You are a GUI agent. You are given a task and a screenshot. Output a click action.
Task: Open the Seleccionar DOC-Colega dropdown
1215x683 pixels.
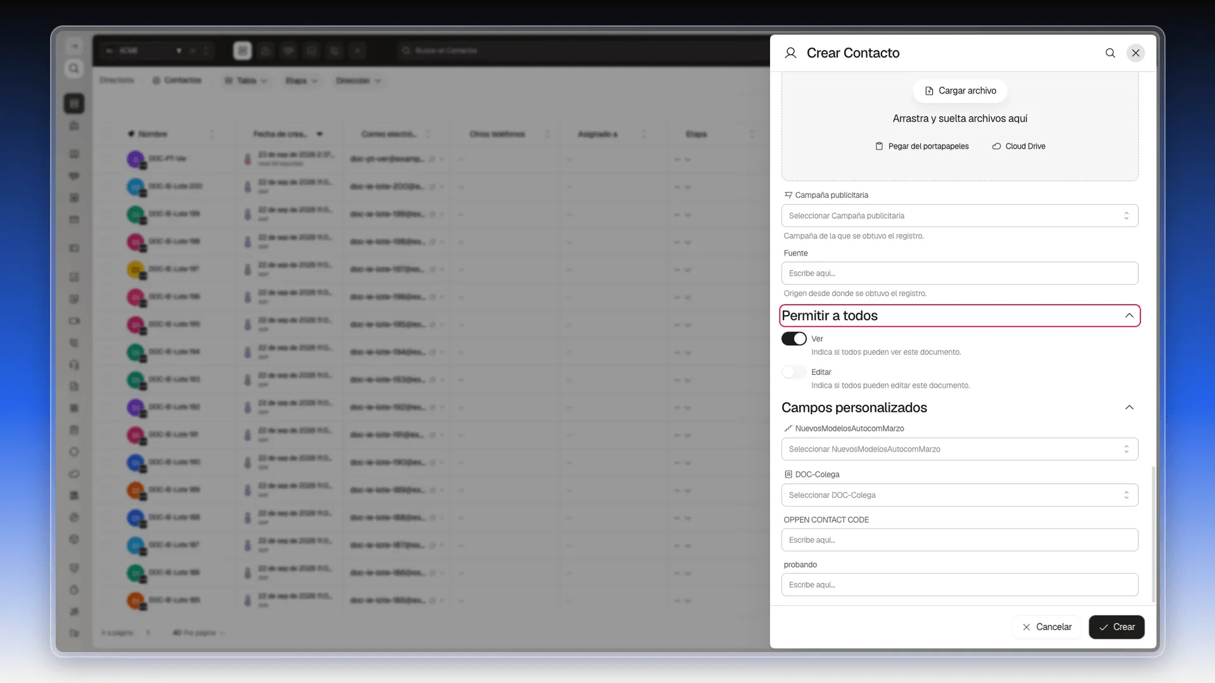(960, 495)
